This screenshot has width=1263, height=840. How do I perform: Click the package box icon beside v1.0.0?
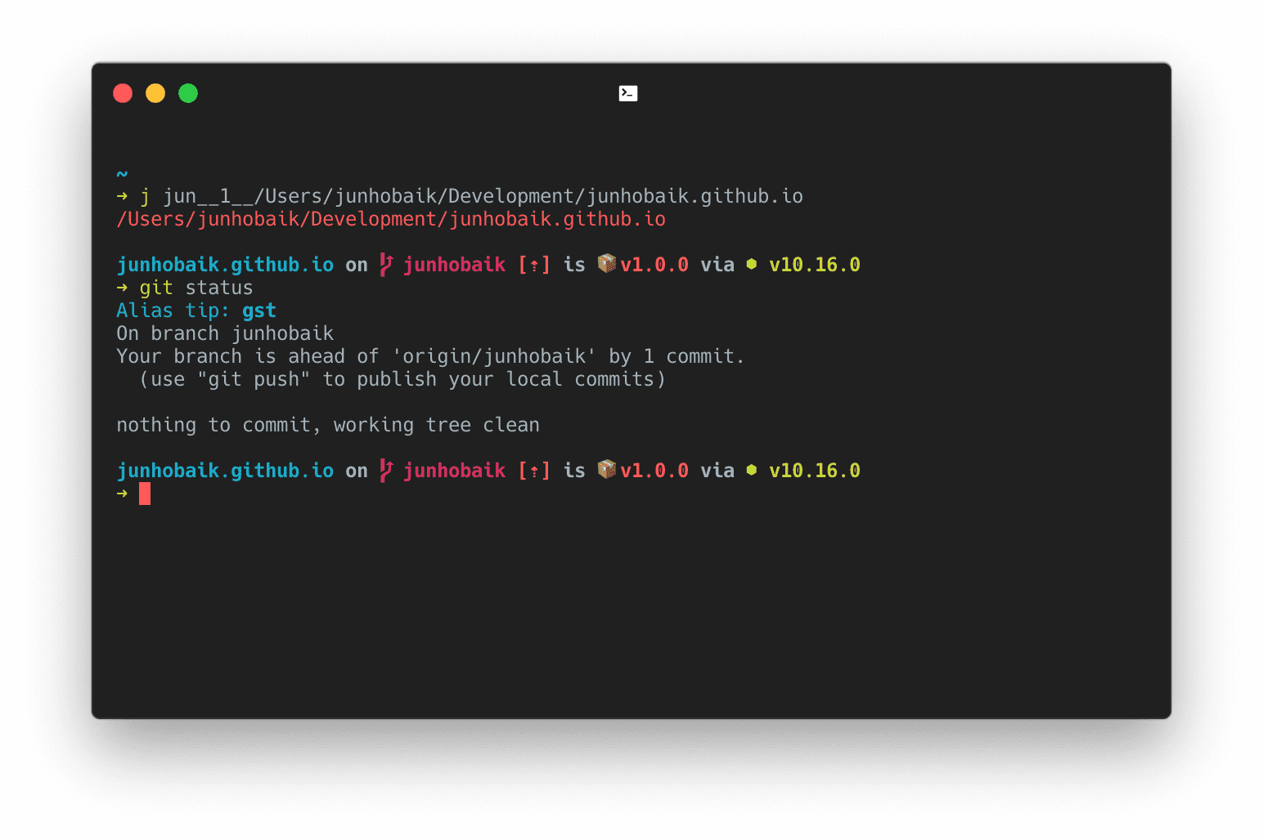[606, 264]
